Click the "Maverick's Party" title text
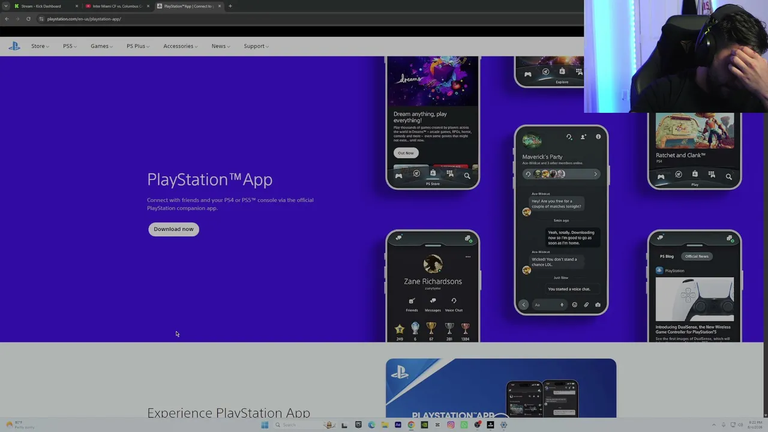Image resolution: width=768 pixels, height=432 pixels. 542,157
